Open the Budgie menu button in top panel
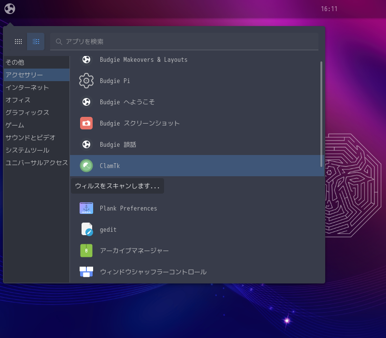The image size is (386, 338). (10, 9)
